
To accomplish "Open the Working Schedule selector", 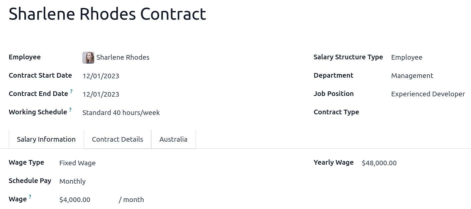I will click(x=121, y=112).
